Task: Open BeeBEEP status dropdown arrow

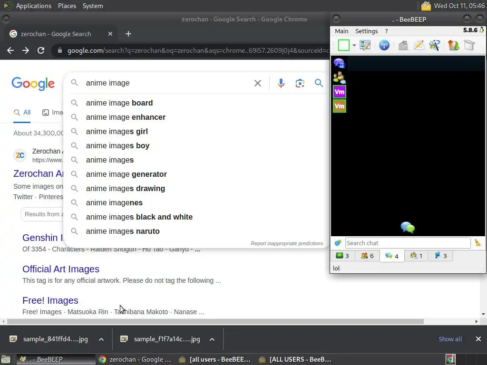Action: tap(354, 45)
